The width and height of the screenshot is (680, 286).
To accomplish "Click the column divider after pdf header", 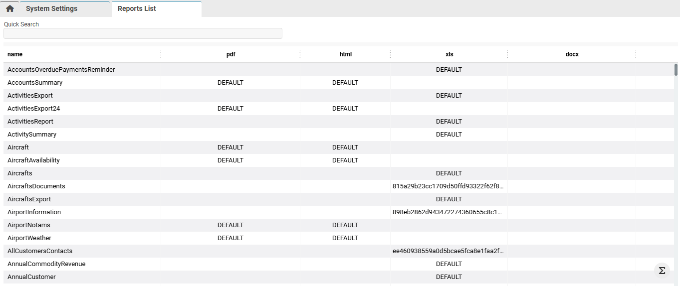I will tap(300, 54).
